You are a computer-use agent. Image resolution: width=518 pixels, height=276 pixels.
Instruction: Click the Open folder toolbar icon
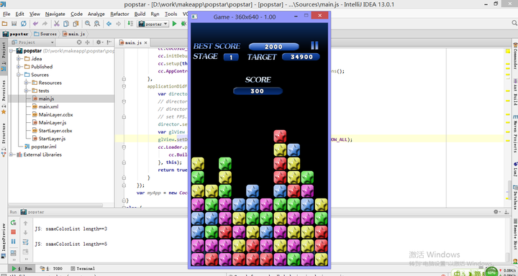(4, 24)
